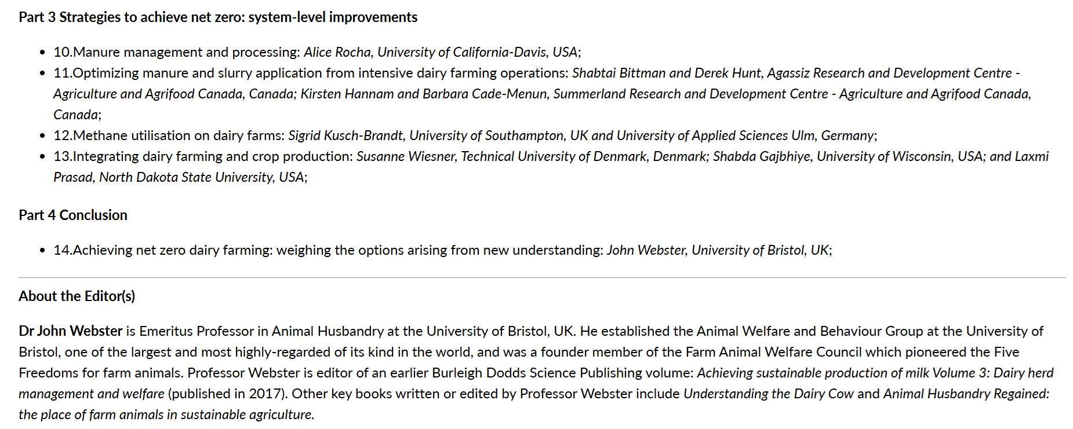Click Animal Husbandry Regained book title
The image size is (1073, 429).
click(x=966, y=394)
